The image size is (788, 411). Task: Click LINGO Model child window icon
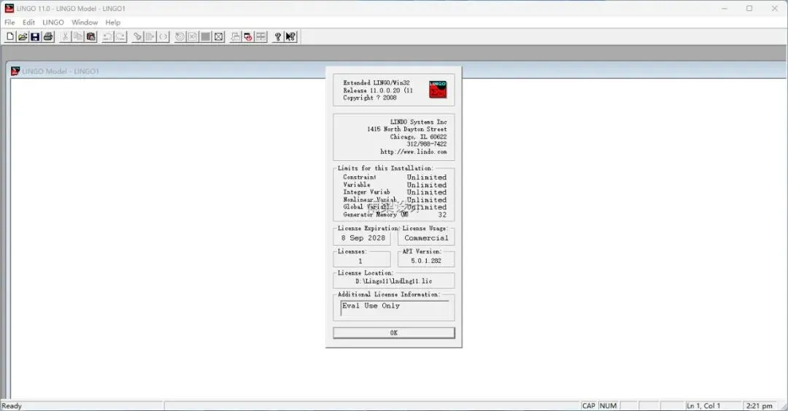coord(15,71)
